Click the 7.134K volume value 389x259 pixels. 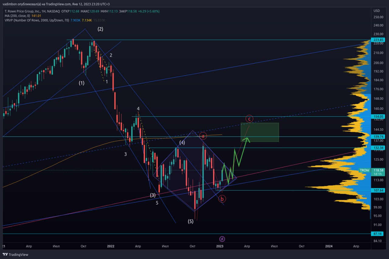point(87,20)
